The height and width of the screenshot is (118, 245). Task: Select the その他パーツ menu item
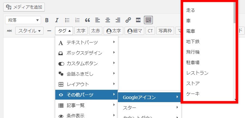click(x=86, y=95)
